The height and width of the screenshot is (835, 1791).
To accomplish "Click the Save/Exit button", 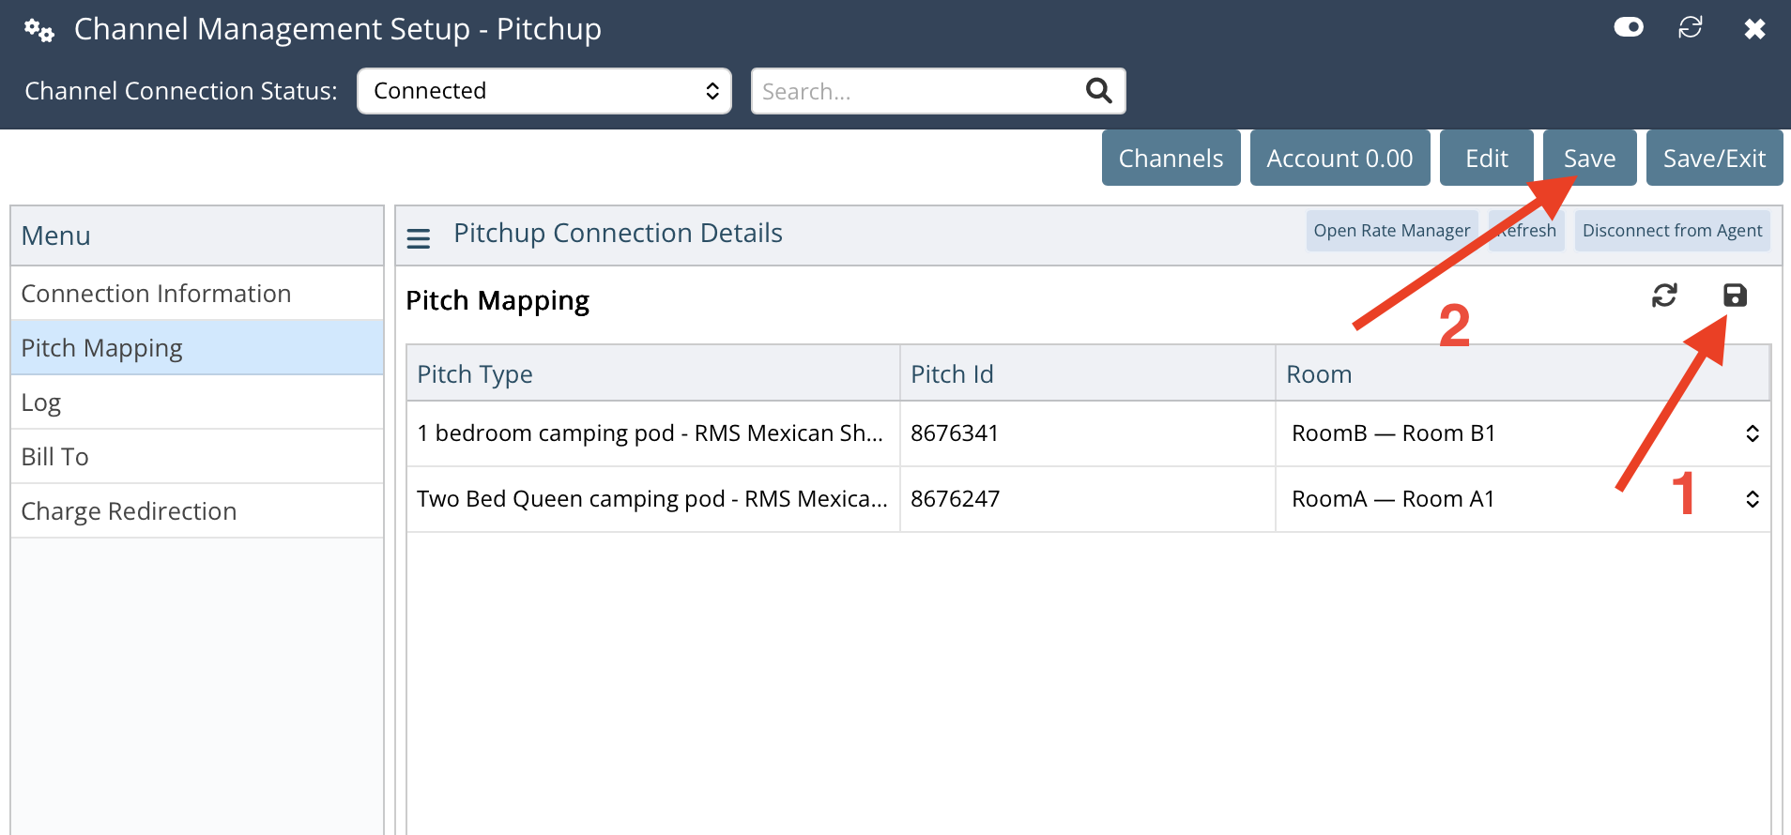I will click(1715, 158).
